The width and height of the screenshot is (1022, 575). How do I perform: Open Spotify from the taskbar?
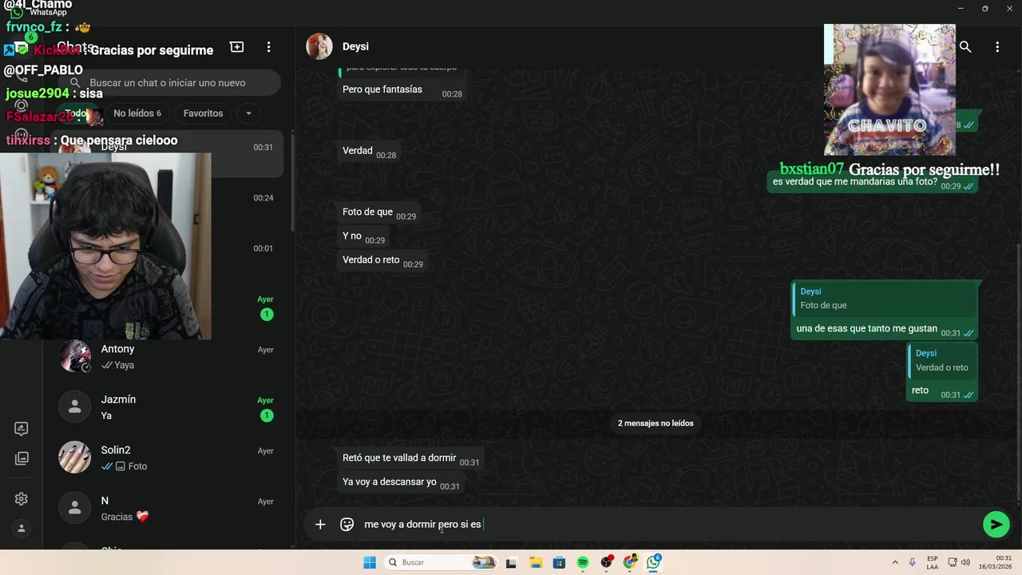pyautogui.click(x=583, y=562)
